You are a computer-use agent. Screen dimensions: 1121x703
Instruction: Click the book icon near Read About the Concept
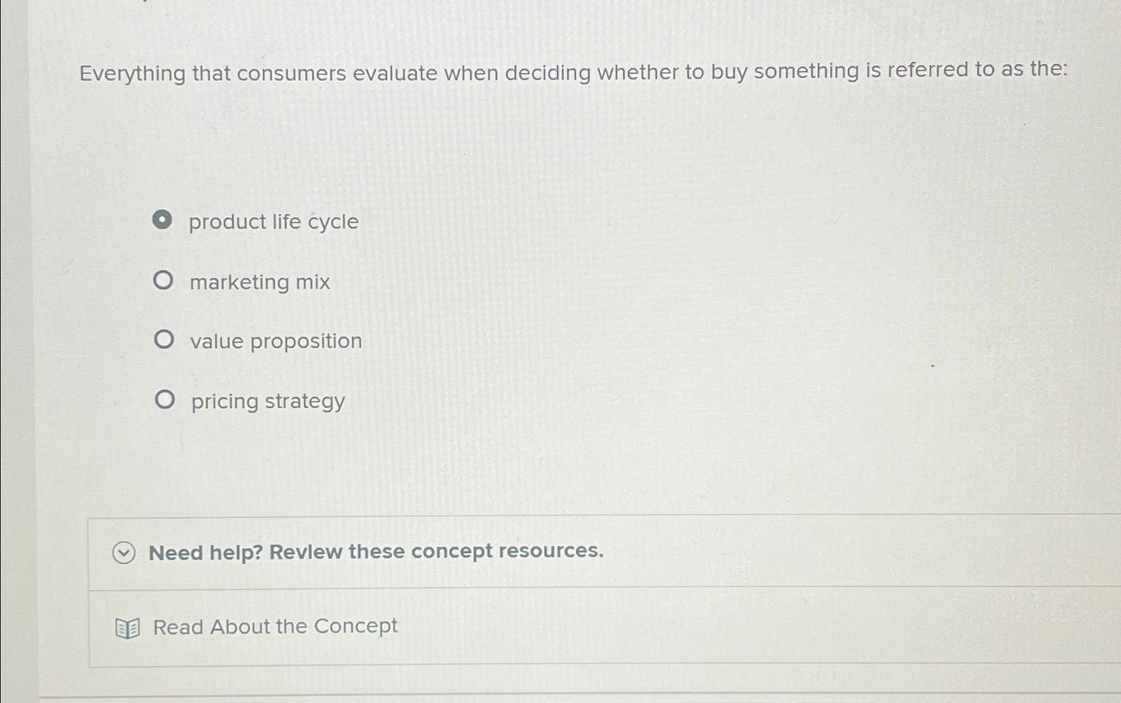pos(127,626)
